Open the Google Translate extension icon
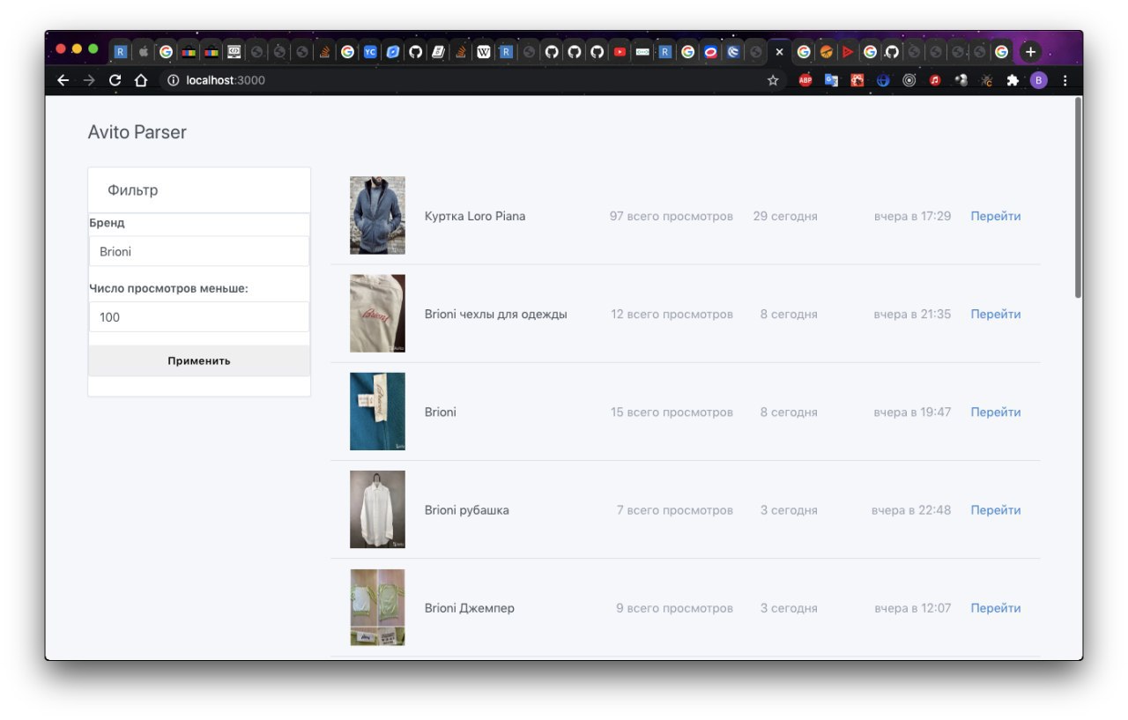Image resolution: width=1128 pixels, height=720 pixels. 831,80
